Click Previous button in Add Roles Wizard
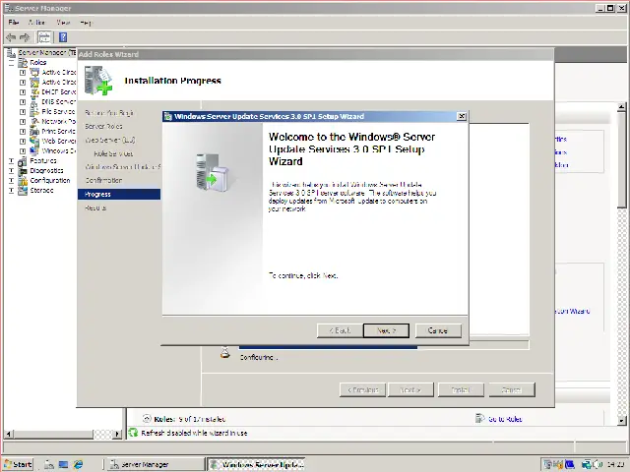 362,389
